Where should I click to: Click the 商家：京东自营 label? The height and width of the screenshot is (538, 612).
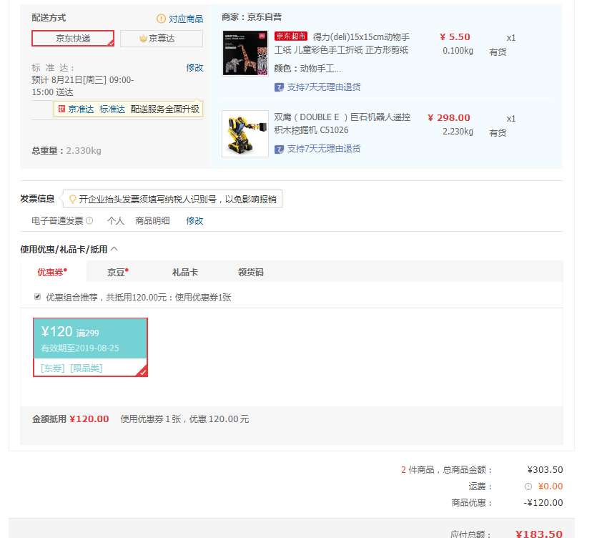[x=252, y=17]
